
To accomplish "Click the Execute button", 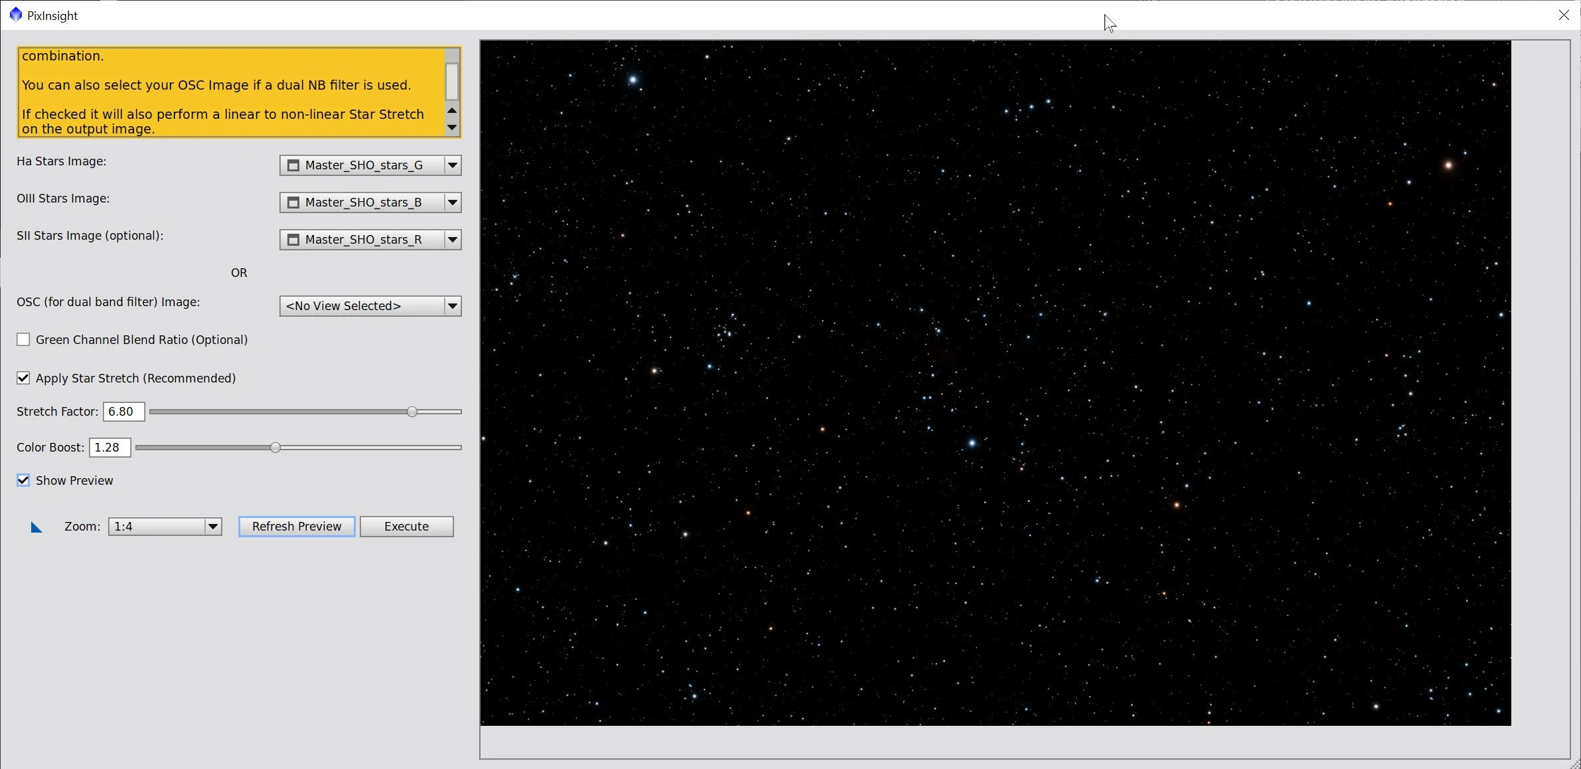I will (x=406, y=527).
